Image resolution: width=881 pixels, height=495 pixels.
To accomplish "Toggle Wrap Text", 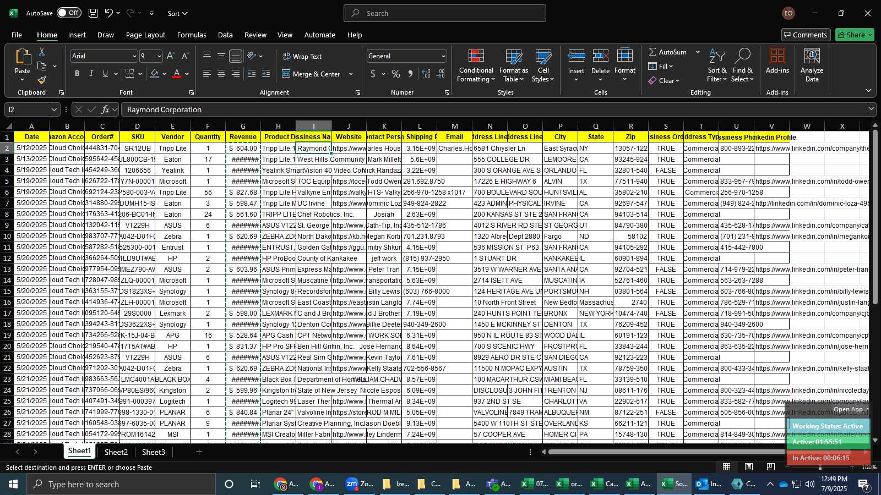I will click(302, 56).
